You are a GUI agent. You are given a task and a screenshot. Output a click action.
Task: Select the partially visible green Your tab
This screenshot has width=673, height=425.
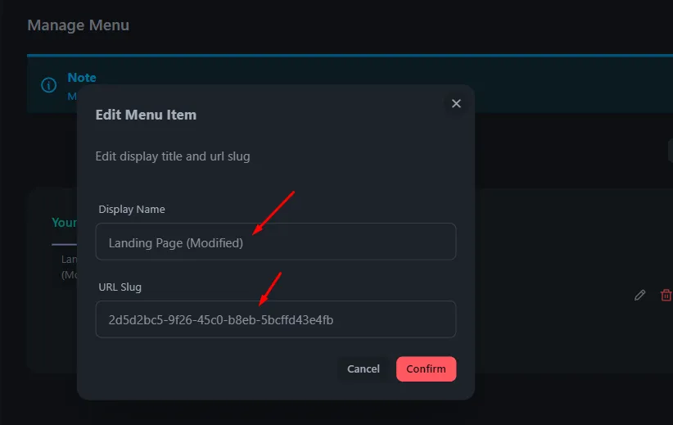65,223
